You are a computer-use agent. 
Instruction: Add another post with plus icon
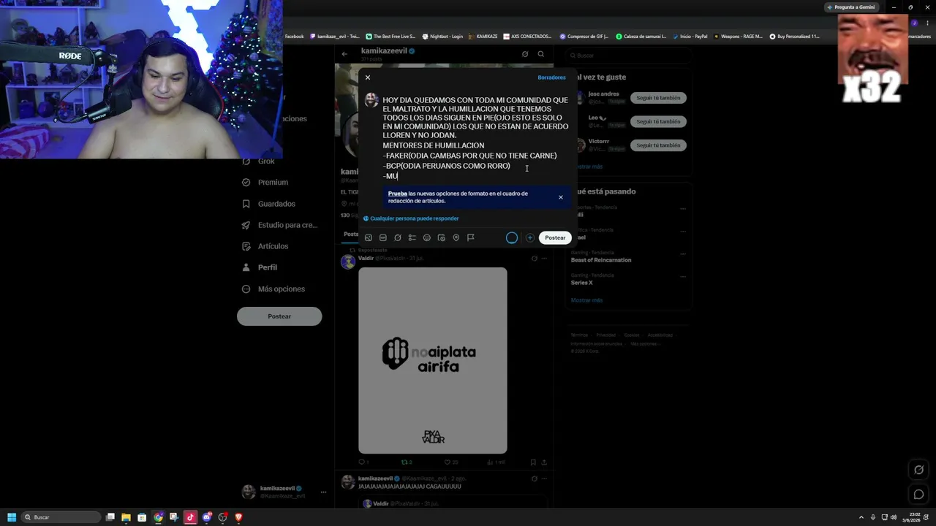pyautogui.click(x=530, y=237)
